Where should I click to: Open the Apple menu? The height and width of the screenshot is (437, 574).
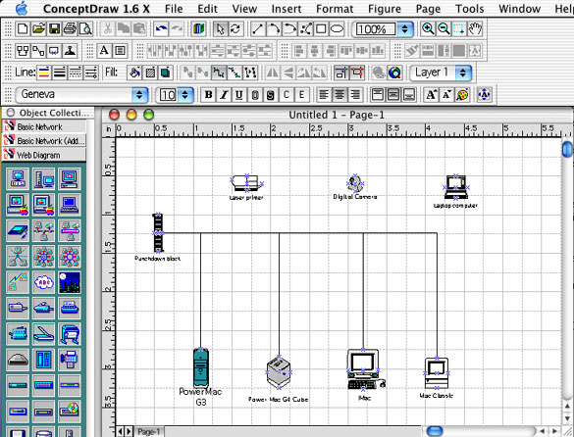(22, 8)
